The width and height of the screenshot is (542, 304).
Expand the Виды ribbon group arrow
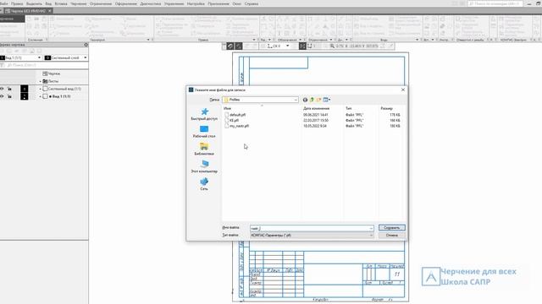click(x=417, y=40)
